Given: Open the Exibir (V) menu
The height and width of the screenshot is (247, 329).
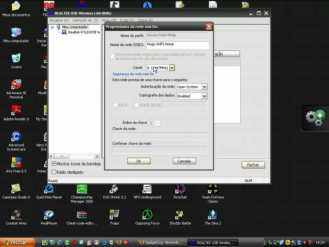Looking at the screenshot, I should (x=127, y=20).
